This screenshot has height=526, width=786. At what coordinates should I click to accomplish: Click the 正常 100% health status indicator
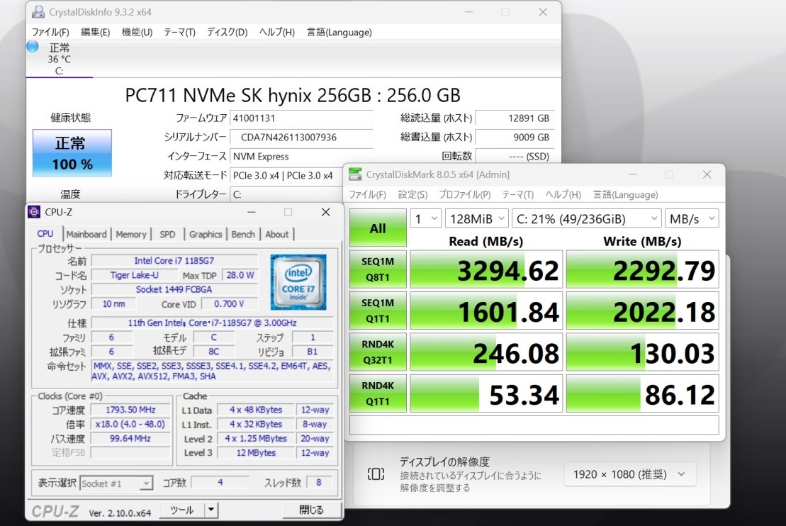point(71,153)
